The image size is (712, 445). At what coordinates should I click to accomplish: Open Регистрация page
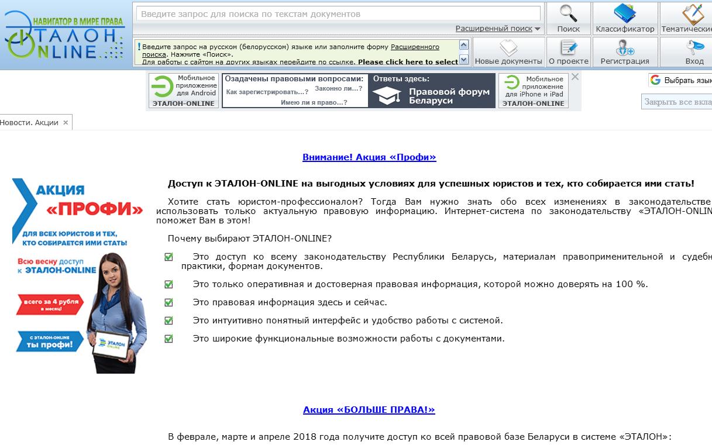pyautogui.click(x=625, y=52)
